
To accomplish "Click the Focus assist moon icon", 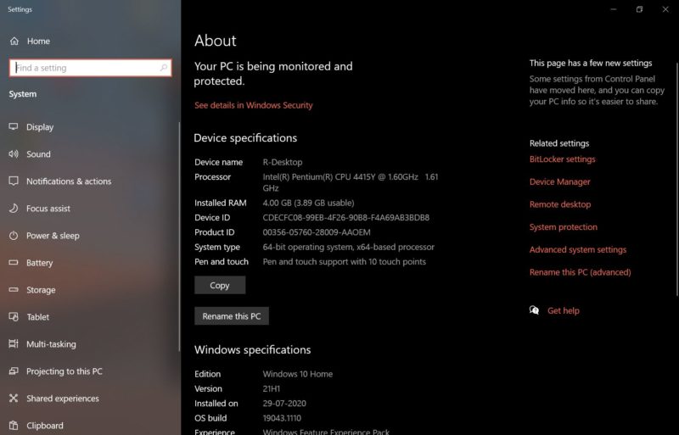I will tap(14, 209).
